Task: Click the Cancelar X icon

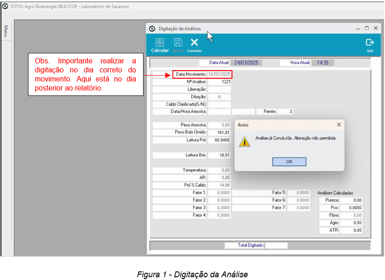Action: [194, 43]
